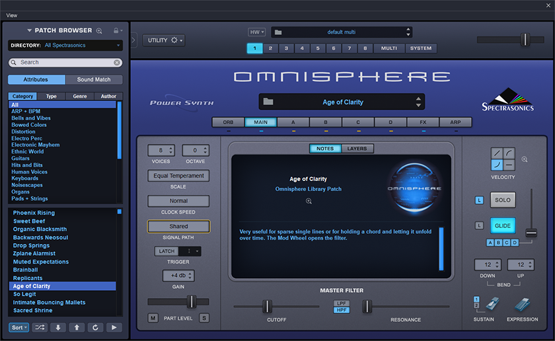Select the HPF master filter type

[342, 310]
